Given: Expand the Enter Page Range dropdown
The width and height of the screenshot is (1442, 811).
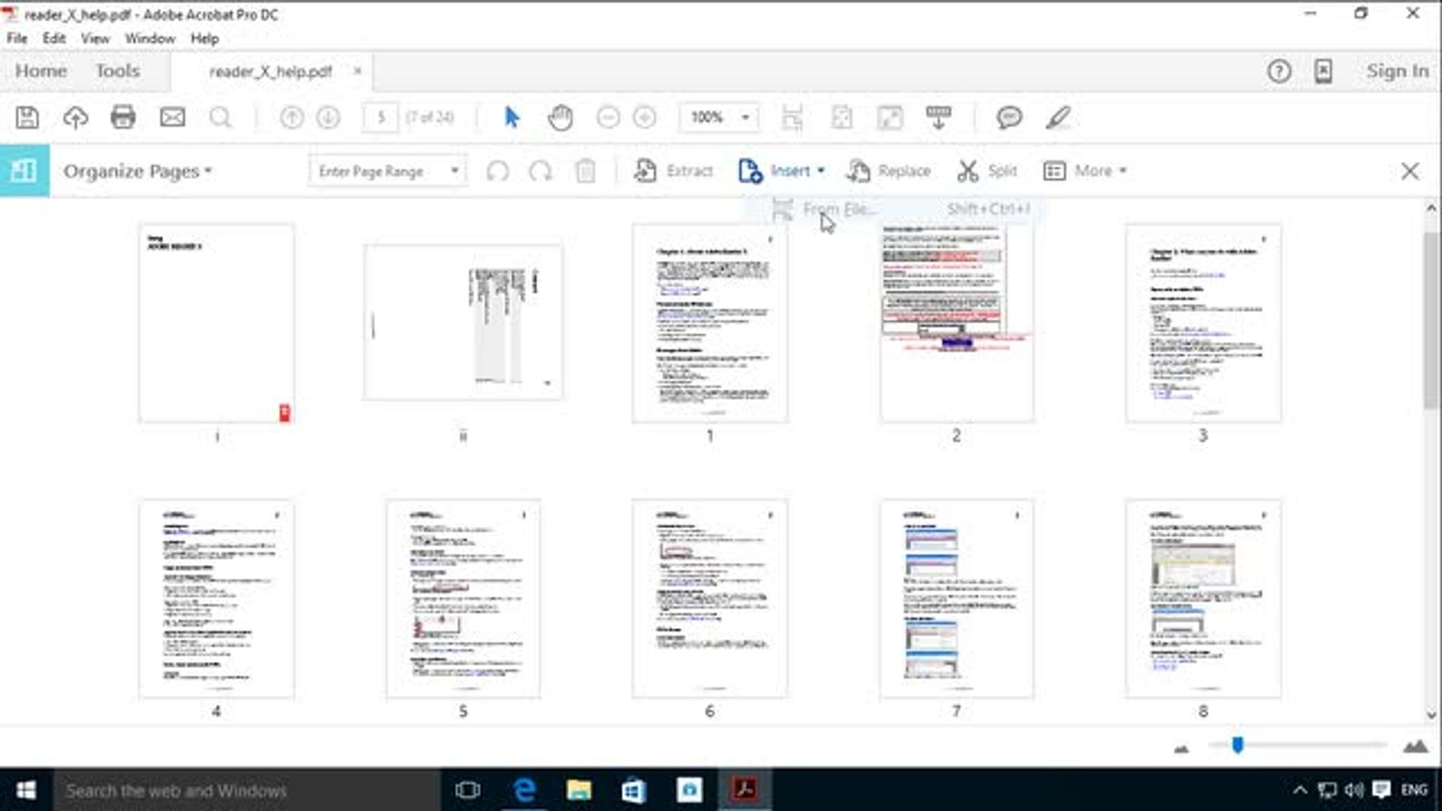Looking at the screenshot, I should click(454, 170).
